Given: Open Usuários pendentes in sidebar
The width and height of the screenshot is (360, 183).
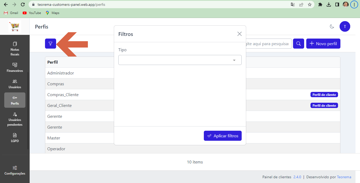Looking at the screenshot, I should click(x=15, y=119).
